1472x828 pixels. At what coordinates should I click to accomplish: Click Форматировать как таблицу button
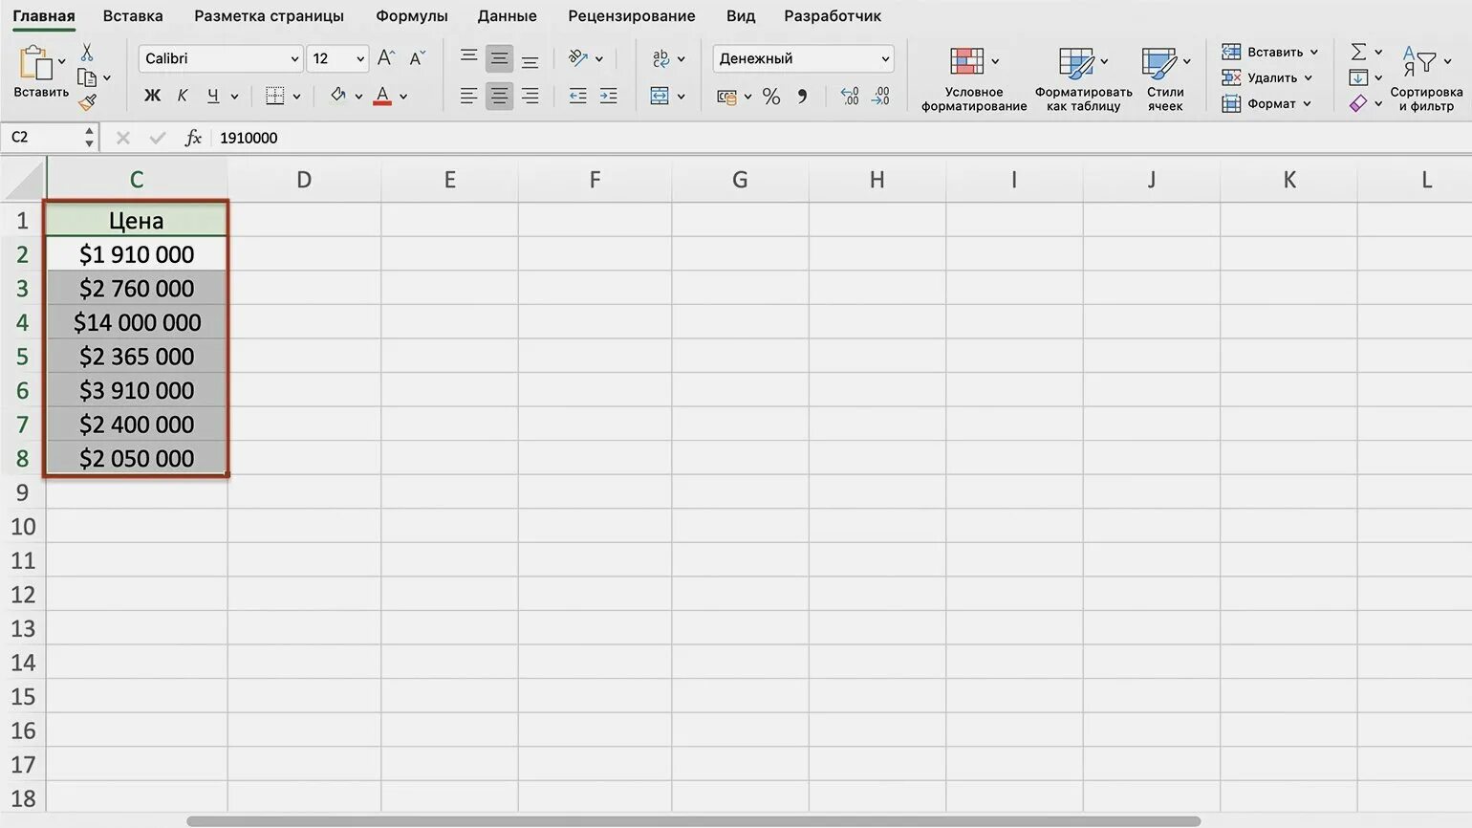point(1083,78)
